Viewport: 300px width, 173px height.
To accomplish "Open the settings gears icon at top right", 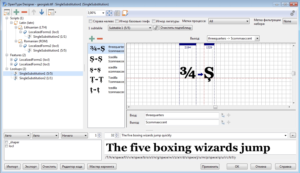I will (293, 13).
